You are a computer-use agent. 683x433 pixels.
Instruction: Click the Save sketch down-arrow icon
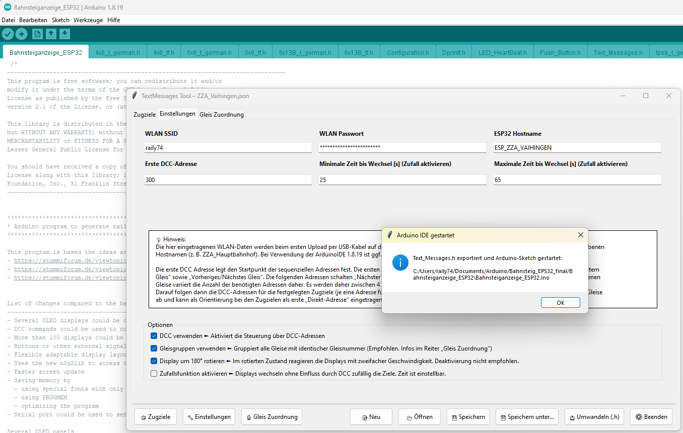click(x=64, y=34)
